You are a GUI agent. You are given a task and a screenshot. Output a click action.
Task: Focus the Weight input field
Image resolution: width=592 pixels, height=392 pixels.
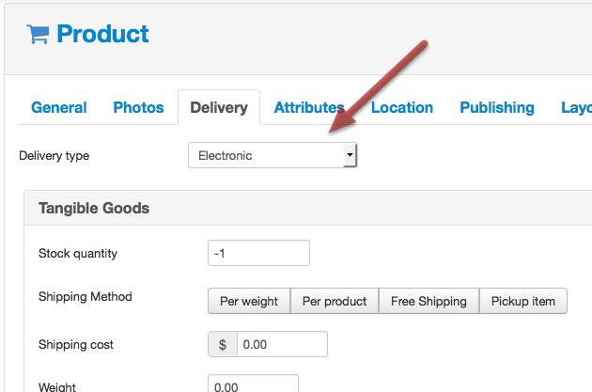tap(253, 384)
